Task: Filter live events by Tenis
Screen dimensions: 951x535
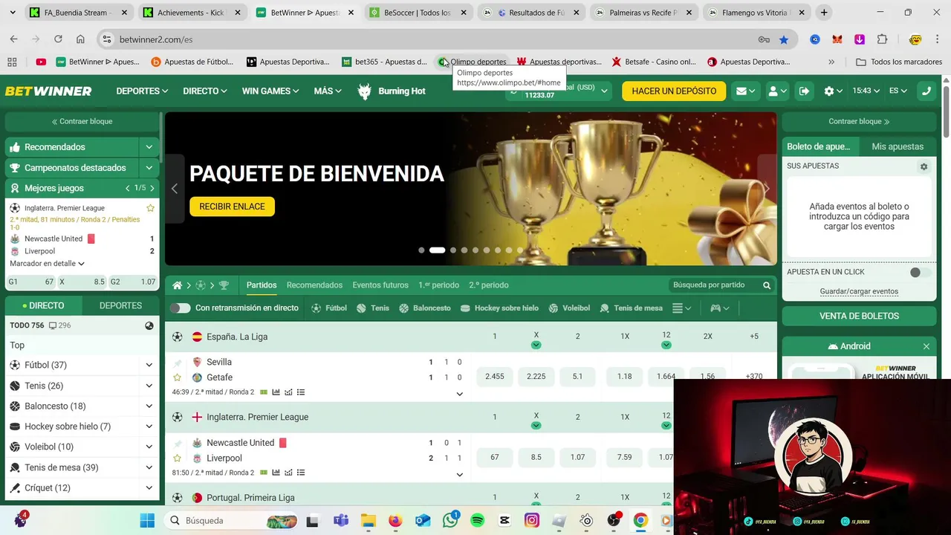Action: click(373, 308)
